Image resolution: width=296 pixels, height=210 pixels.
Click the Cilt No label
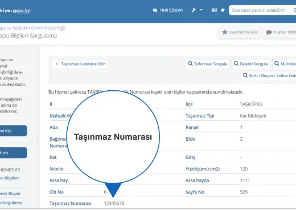(56, 192)
